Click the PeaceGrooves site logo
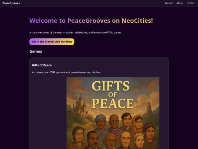Screen dimensions: 198x149 point(11,3)
